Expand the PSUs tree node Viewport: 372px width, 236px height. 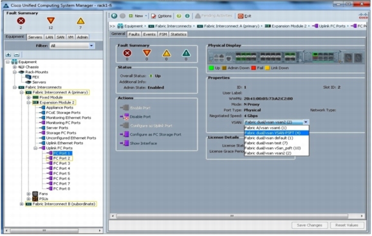[x=28, y=199]
